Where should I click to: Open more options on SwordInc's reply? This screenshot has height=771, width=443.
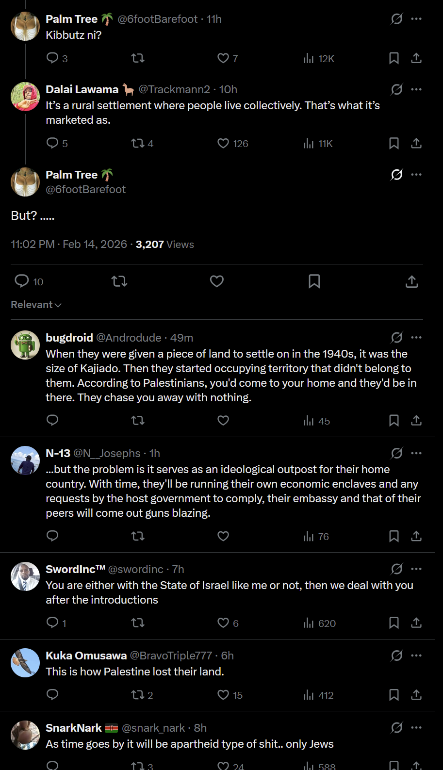coord(416,569)
